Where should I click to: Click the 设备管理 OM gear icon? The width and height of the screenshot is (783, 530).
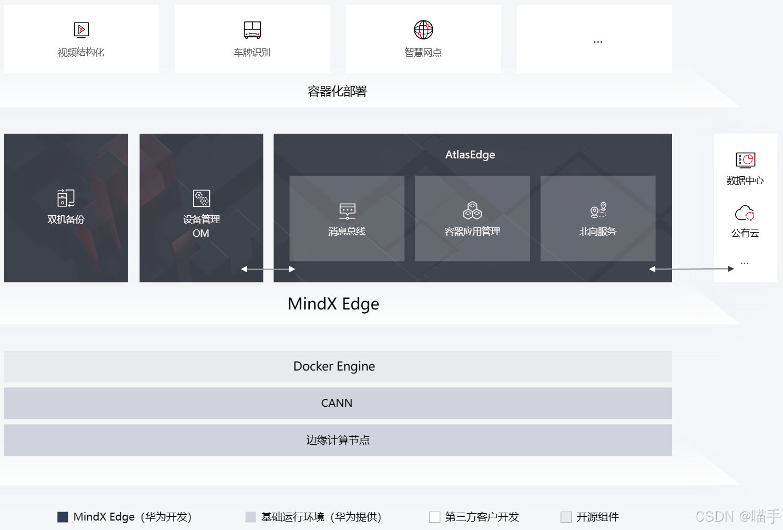(x=201, y=198)
